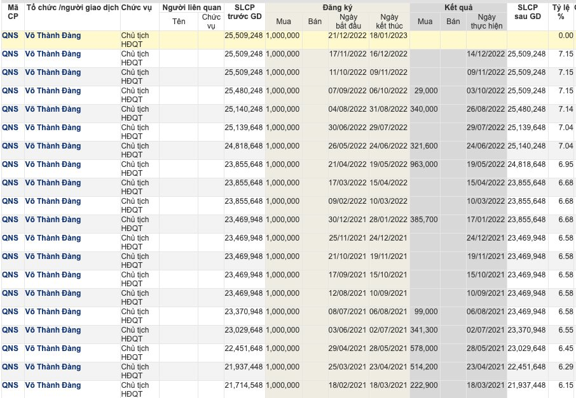Open Võ Thành Đàng in the 04/08/2022 row
The width and height of the screenshot is (576, 398).
[x=53, y=109]
